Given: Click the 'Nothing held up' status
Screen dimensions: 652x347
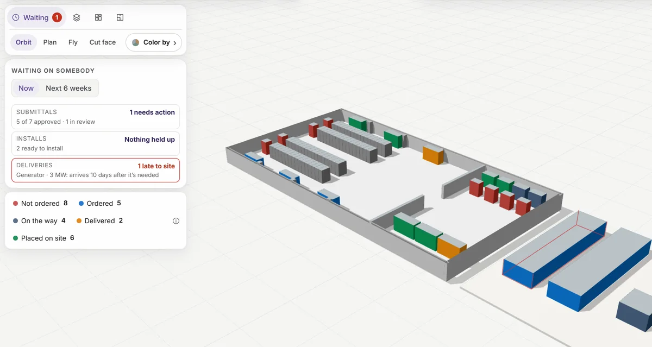Looking at the screenshot, I should [149, 140].
